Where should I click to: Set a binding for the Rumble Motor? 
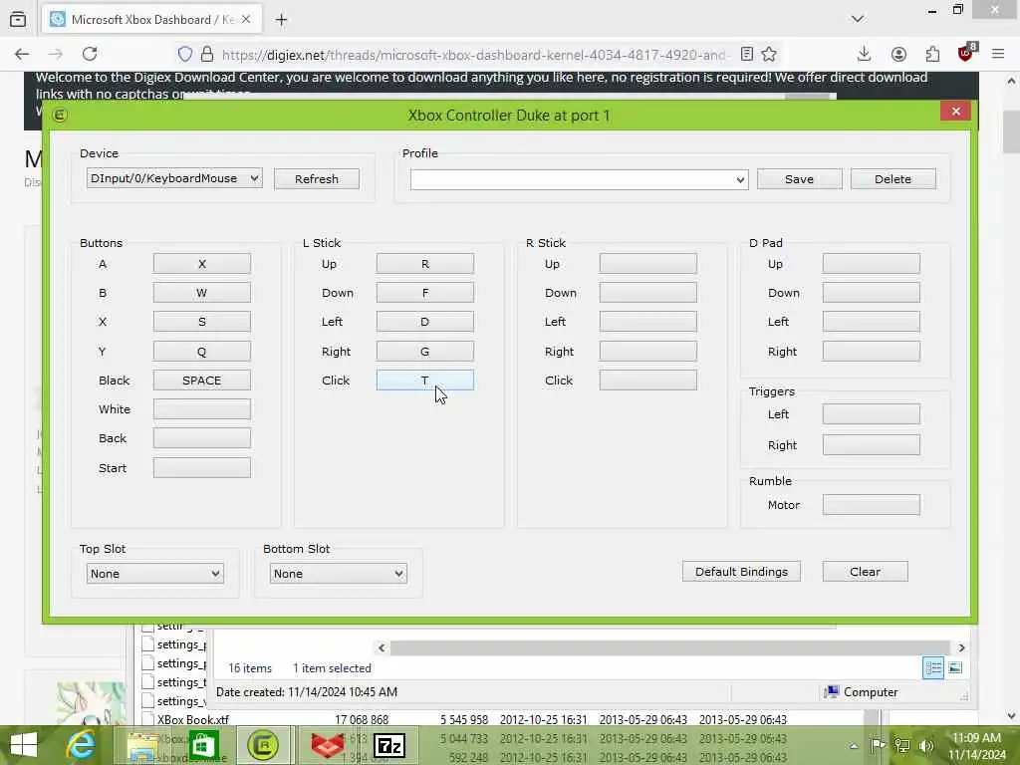tap(871, 505)
